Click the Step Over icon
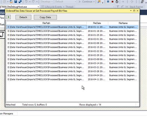 coord(132,2)
